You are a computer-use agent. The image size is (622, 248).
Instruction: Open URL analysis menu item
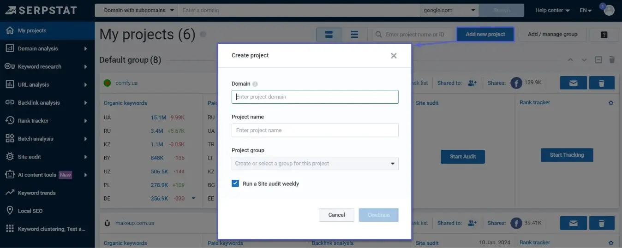pos(47,84)
